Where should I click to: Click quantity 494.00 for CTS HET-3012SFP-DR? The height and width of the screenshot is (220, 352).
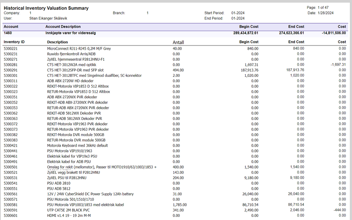pos(178,70)
